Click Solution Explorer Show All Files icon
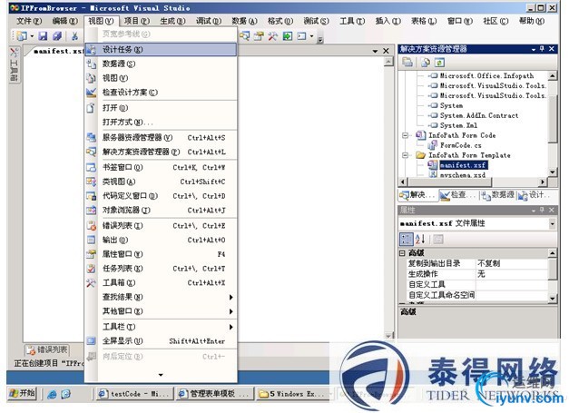 click(x=426, y=63)
